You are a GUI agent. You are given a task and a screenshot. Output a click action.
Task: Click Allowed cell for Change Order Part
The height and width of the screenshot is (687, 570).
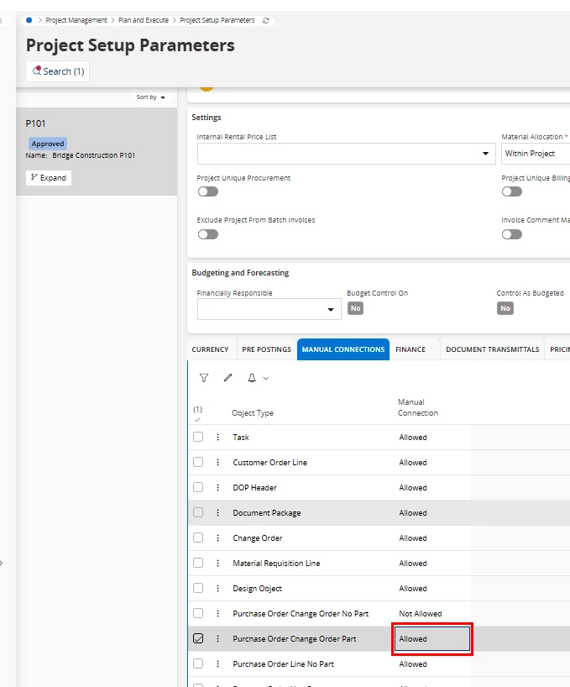coord(433,639)
